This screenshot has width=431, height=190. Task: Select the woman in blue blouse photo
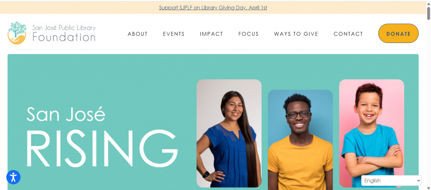click(x=229, y=134)
